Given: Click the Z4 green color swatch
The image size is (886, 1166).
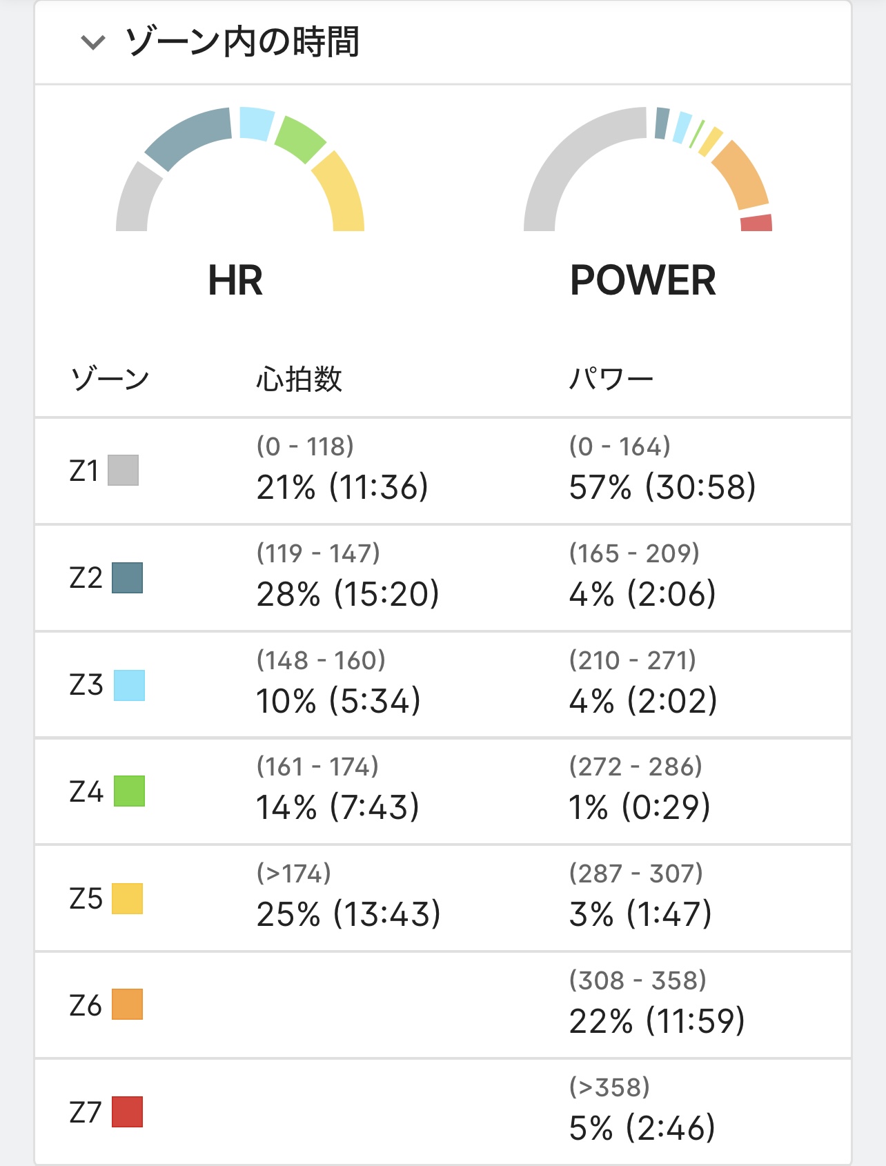Looking at the screenshot, I should click(129, 791).
